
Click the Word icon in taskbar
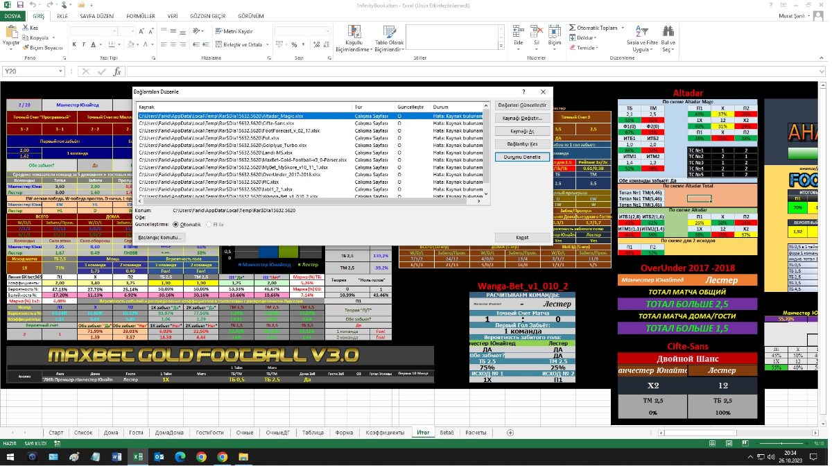116,457
